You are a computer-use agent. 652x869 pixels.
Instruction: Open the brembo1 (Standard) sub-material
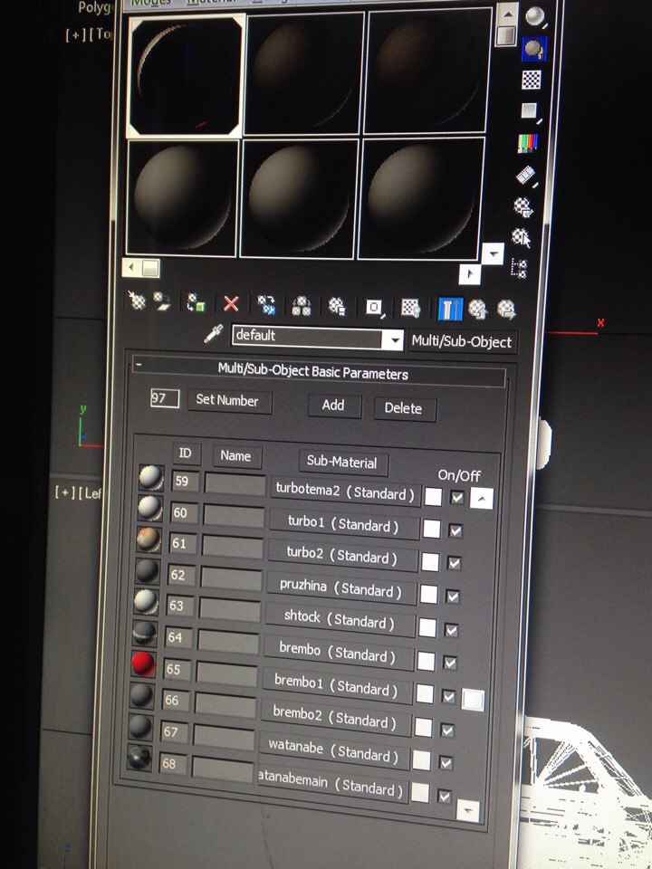[x=337, y=687]
